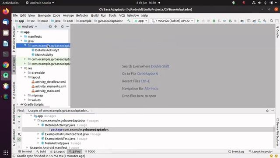Viewport: 280px width, 158px height.
Task: Show applications grid in Ubuntu dock
Action: (6, 153)
